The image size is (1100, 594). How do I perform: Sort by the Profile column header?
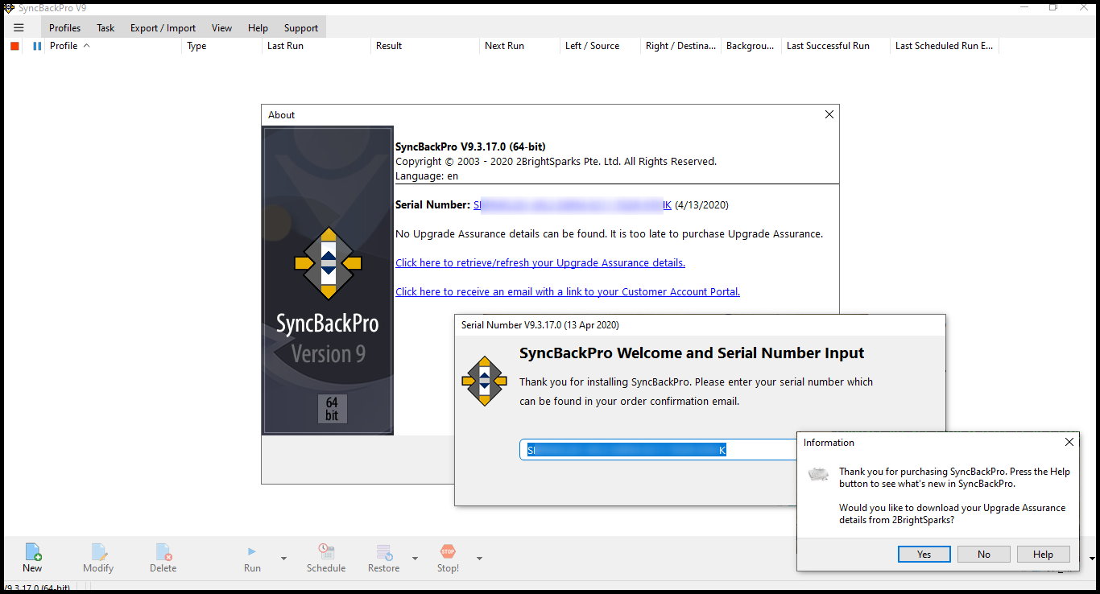pyautogui.click(x=114, y=46)
